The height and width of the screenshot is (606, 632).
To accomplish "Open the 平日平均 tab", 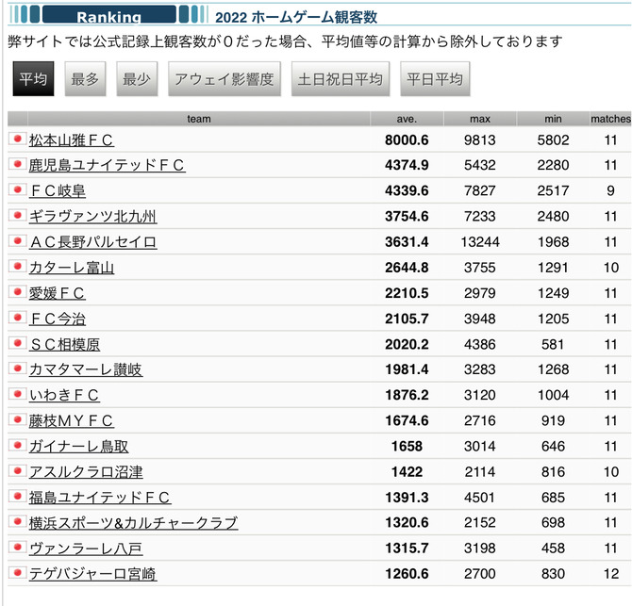I will (x=435, y=78).
